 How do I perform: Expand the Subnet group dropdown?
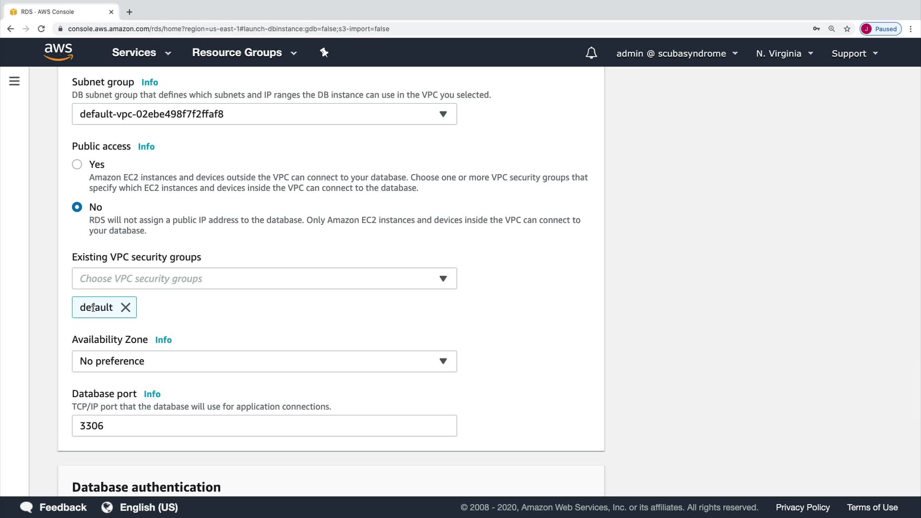point(264,114)
